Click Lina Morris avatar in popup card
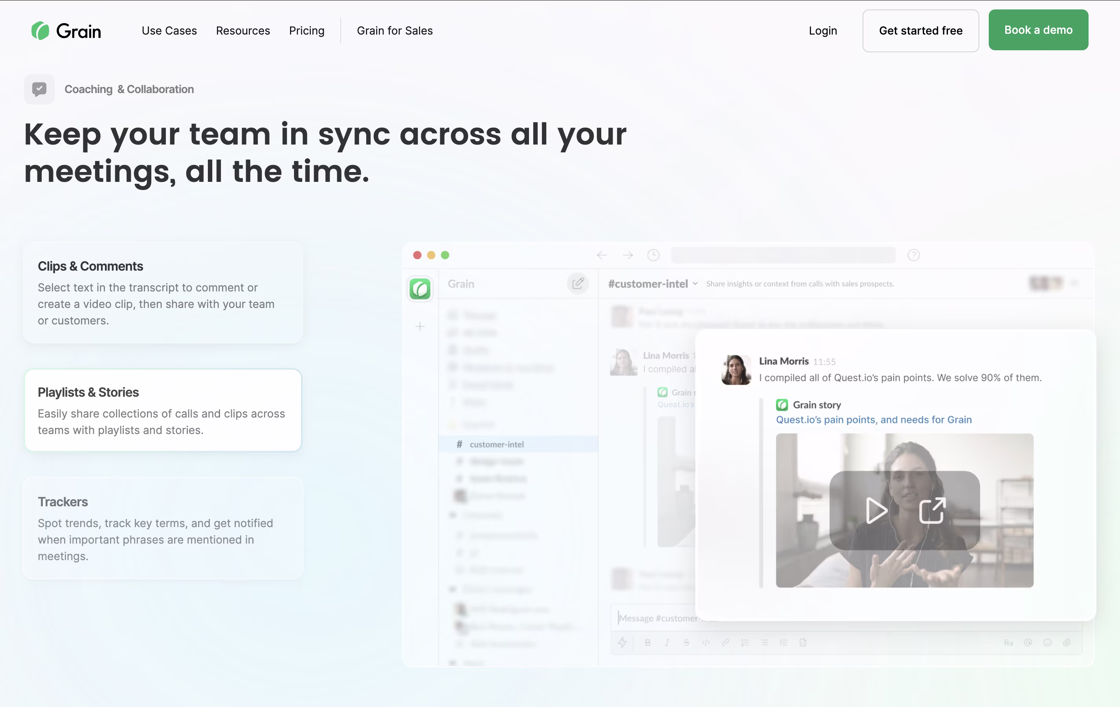The width and height of the screenshot is (1120, 707). (736, 370)
